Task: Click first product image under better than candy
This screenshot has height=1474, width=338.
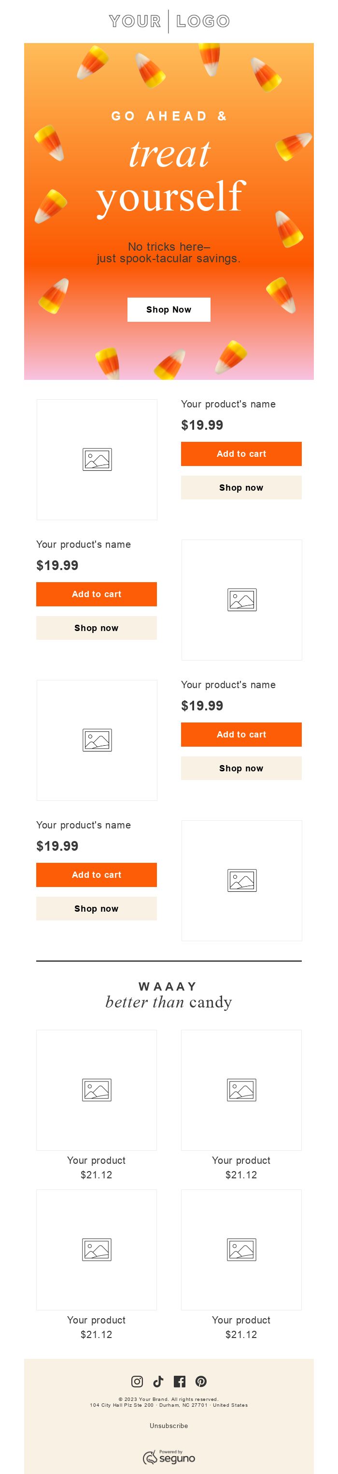Action: 97,1089
